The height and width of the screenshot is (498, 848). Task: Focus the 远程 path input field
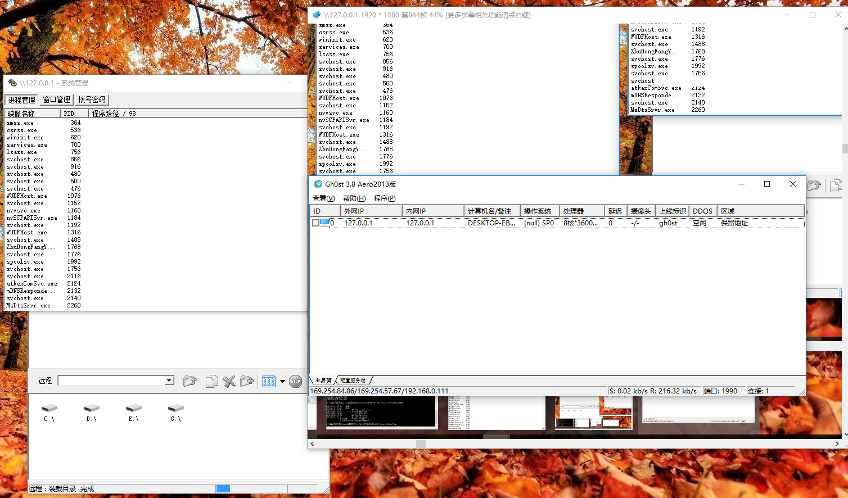(111, 381)
